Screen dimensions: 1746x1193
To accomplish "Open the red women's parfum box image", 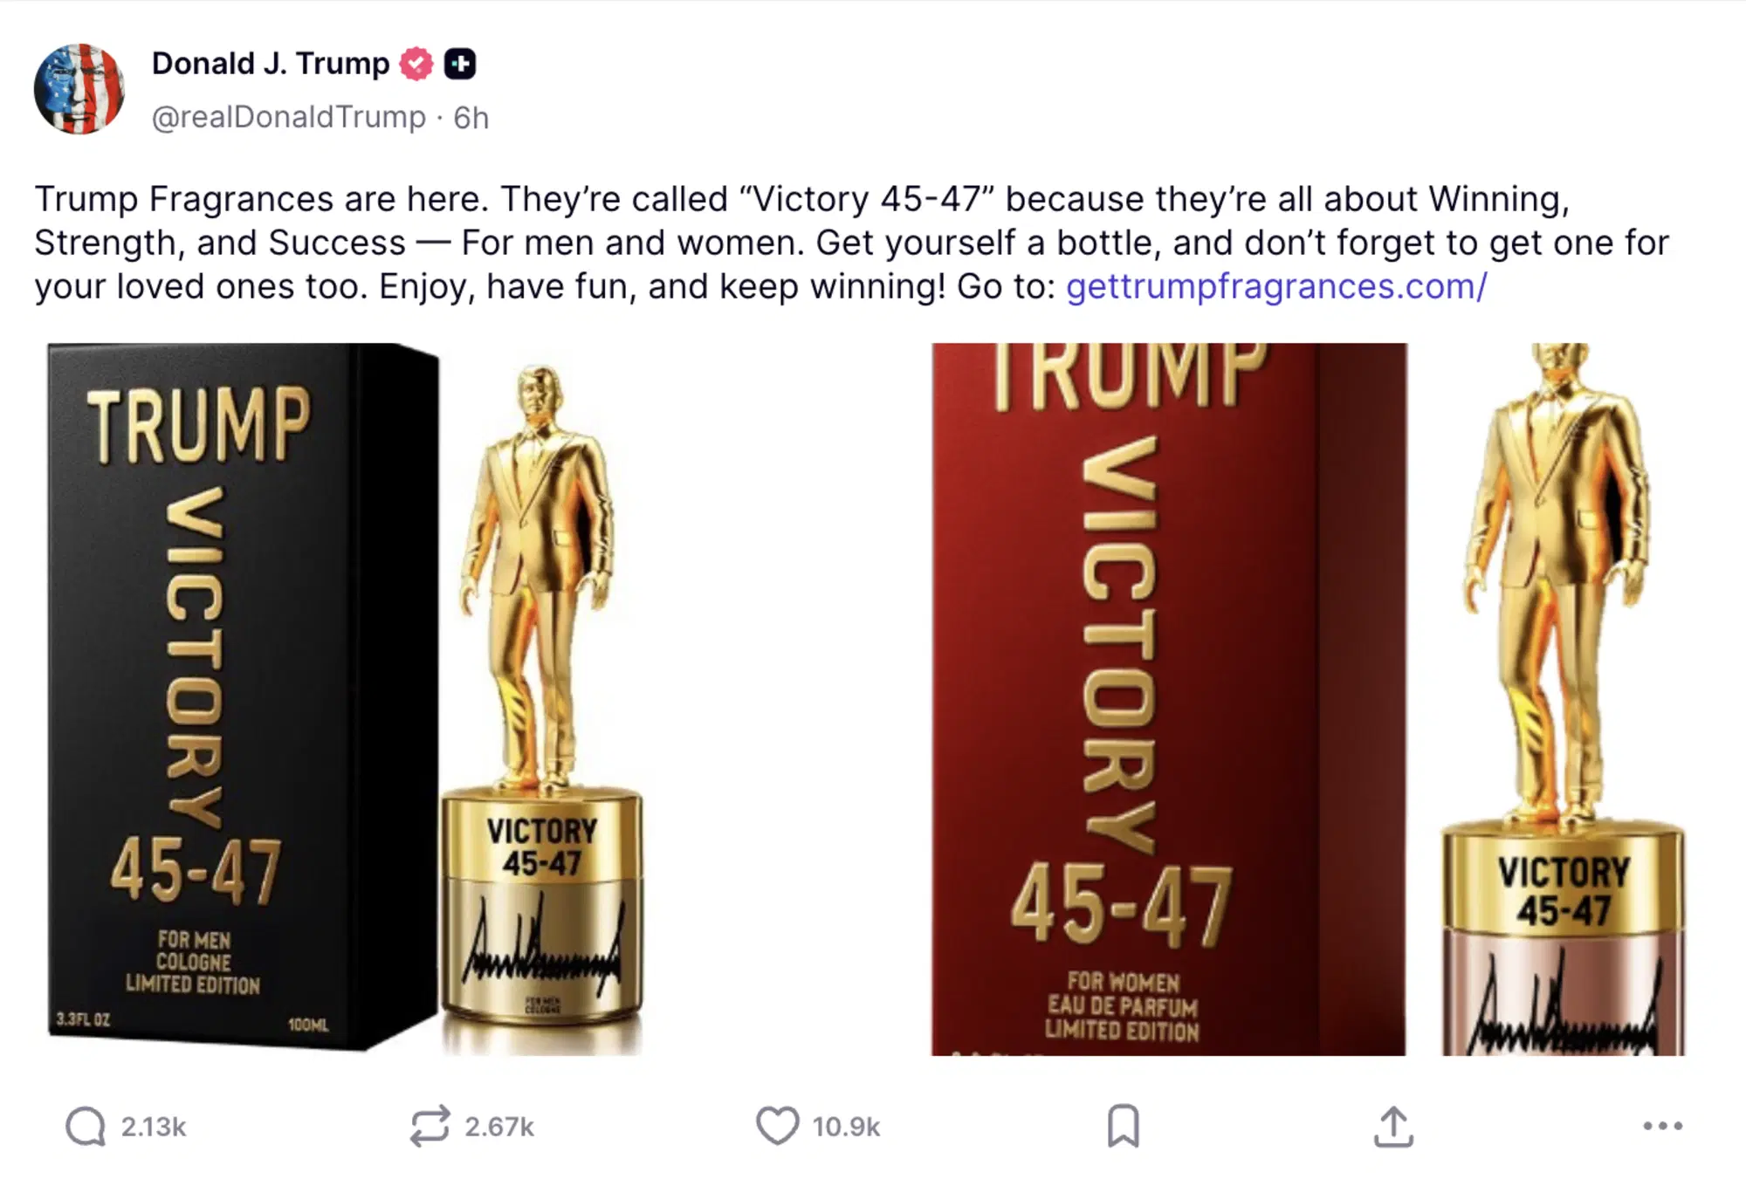I will tap(1169, 699).
